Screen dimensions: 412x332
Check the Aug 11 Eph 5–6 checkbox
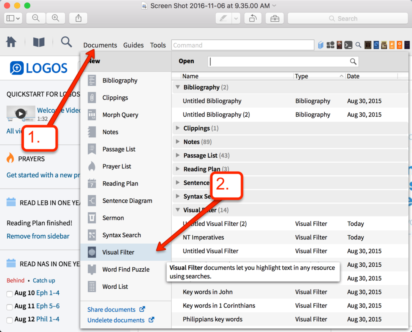[x=10, y=307]
